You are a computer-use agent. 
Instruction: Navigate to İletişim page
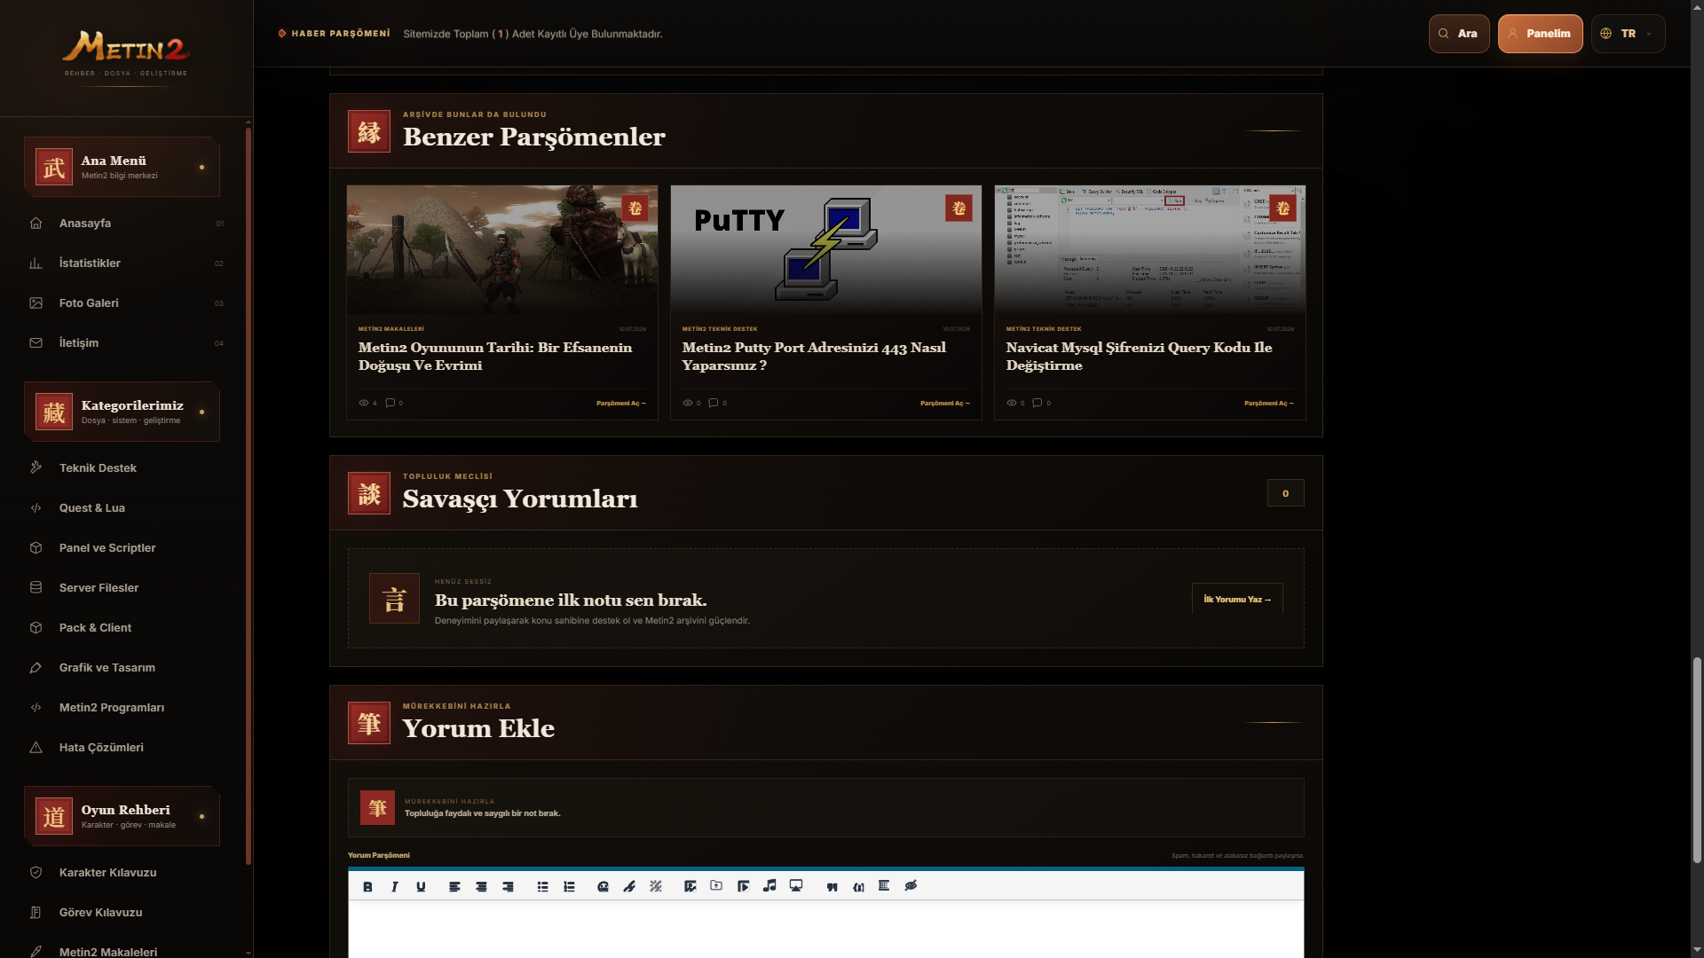(126, 343)
